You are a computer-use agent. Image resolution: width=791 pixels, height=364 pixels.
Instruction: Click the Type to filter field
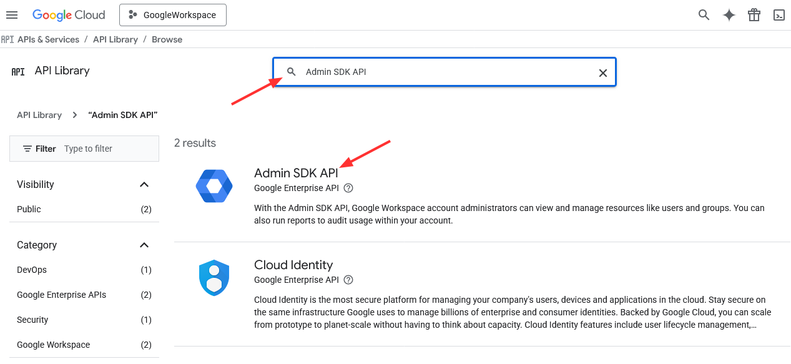[x=106, y=149]
